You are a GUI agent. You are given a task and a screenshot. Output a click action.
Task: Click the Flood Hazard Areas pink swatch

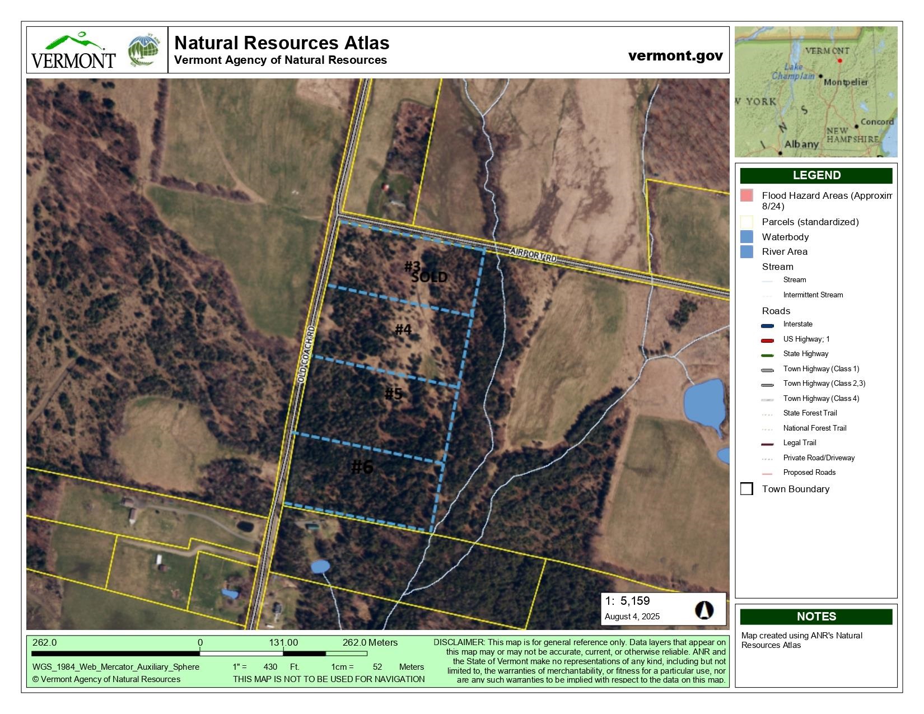pyautogui.click(x=746, y=196)
